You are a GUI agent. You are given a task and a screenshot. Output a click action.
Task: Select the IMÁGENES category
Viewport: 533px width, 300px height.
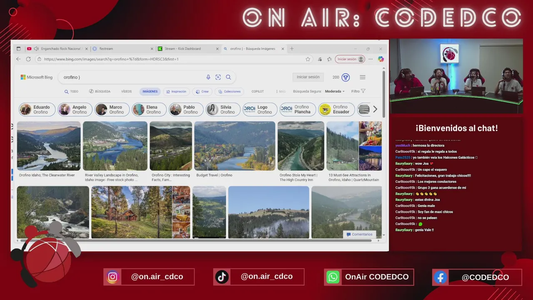coord(150,91)
